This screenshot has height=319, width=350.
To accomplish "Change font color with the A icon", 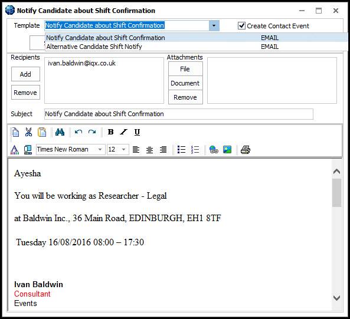I will [15, 150].
